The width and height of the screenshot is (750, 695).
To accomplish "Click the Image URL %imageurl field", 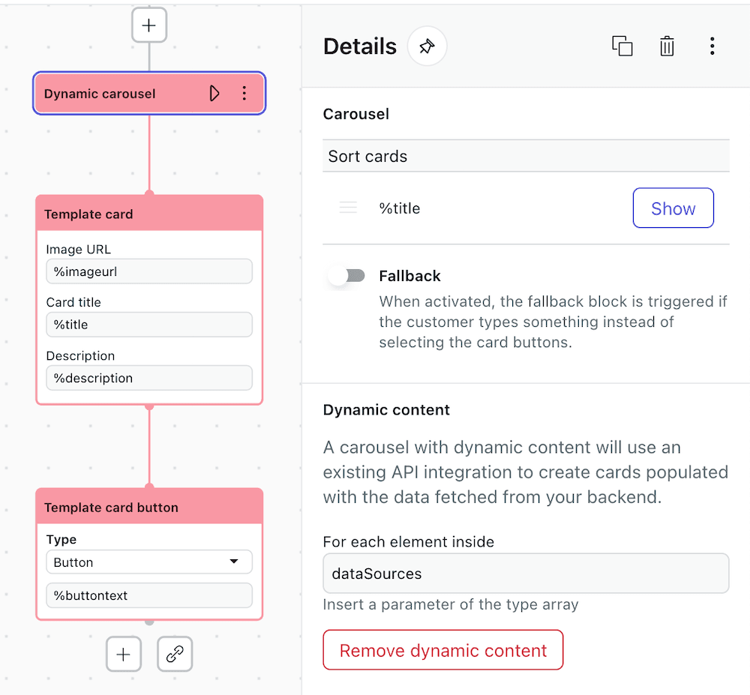I will [x=148, y=271].
